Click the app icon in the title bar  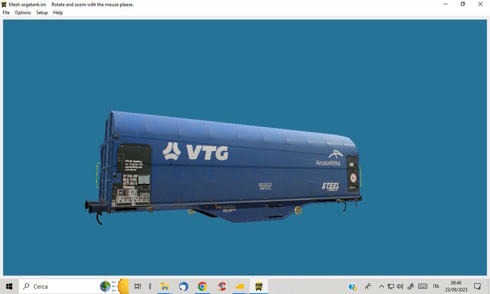click(x=4, y=4)
